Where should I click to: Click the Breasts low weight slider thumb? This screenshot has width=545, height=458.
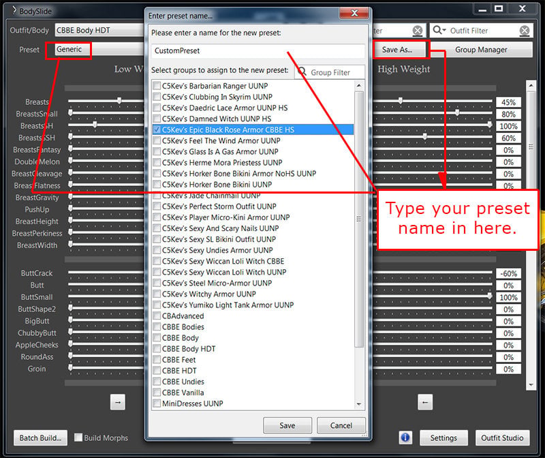click(x=119, y=101)
